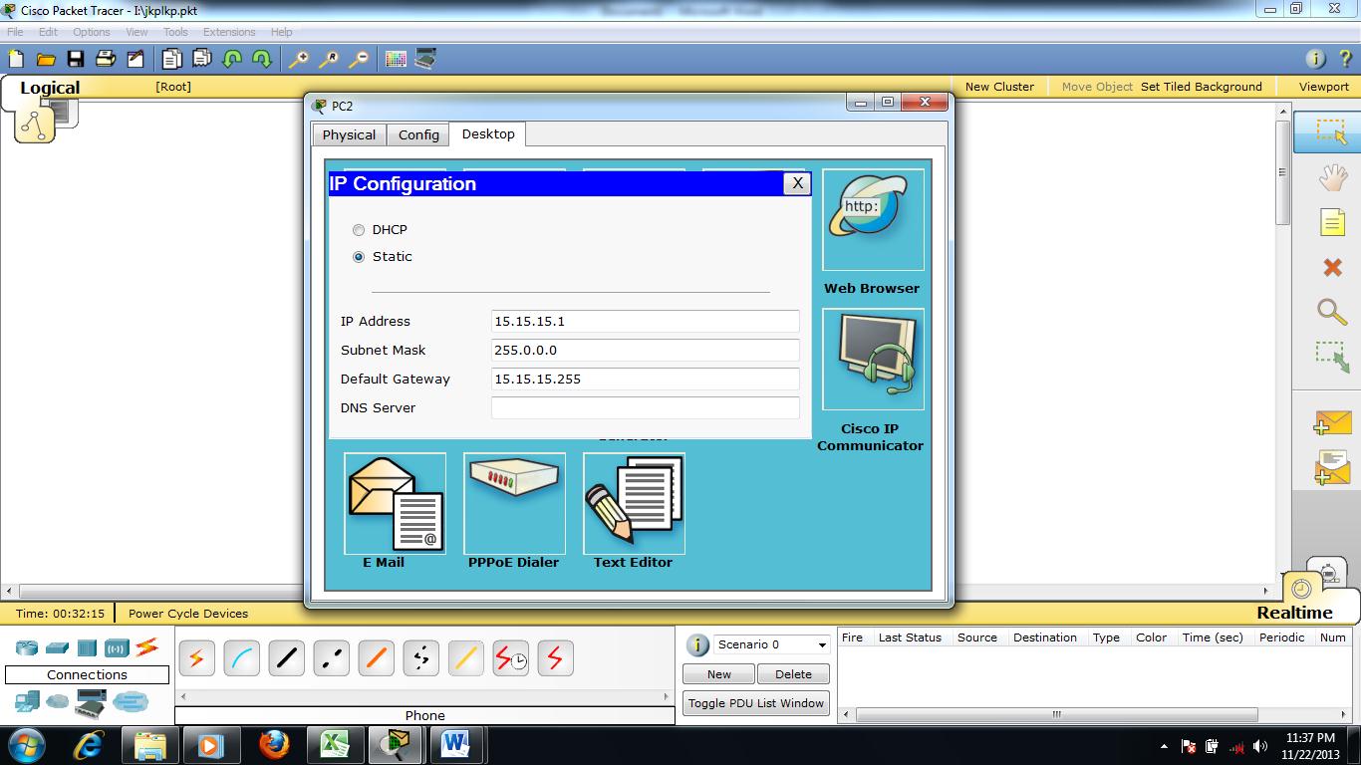1361x765 pixels.
Task: Choose the Static radio option
Action: 359,257
